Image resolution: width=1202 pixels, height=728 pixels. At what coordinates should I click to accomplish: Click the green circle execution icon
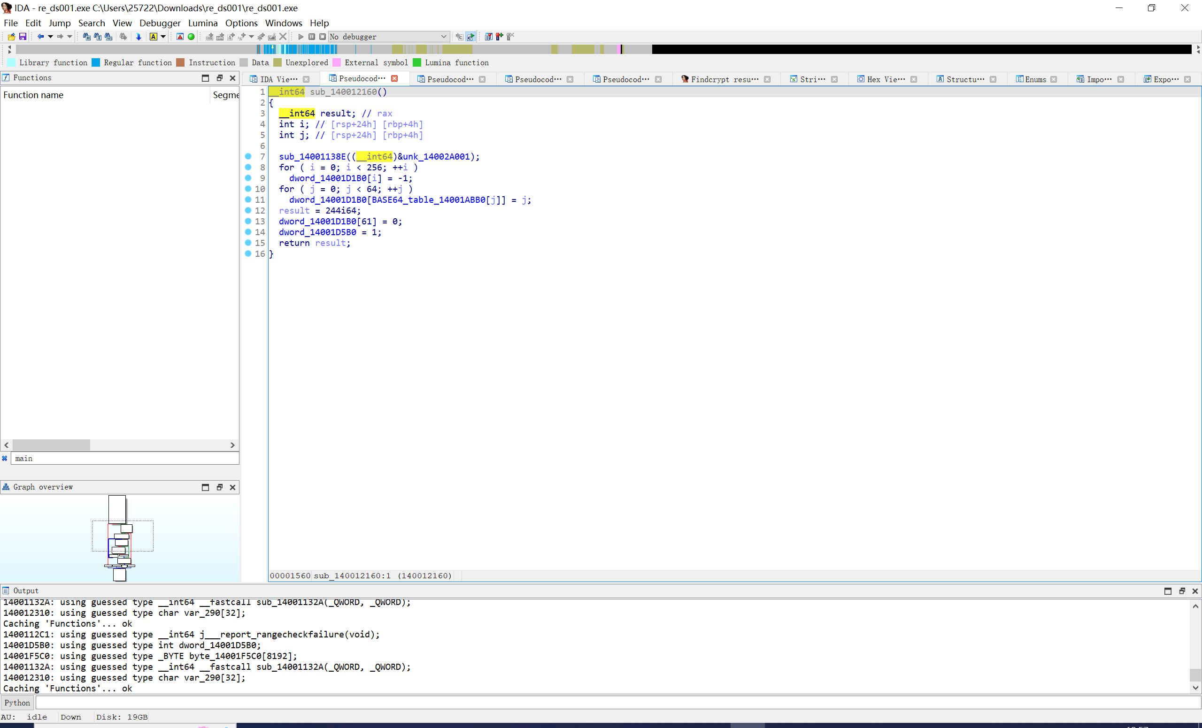coord(191,37)
